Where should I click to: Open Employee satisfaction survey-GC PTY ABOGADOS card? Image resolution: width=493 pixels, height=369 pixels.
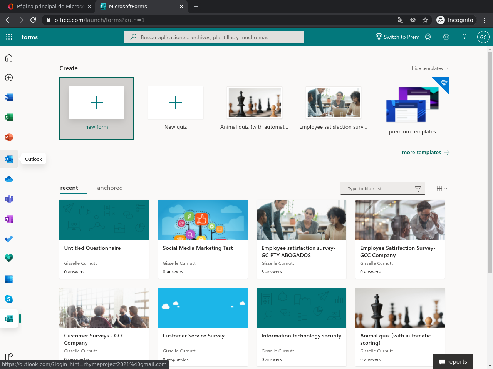pos(302,239)
